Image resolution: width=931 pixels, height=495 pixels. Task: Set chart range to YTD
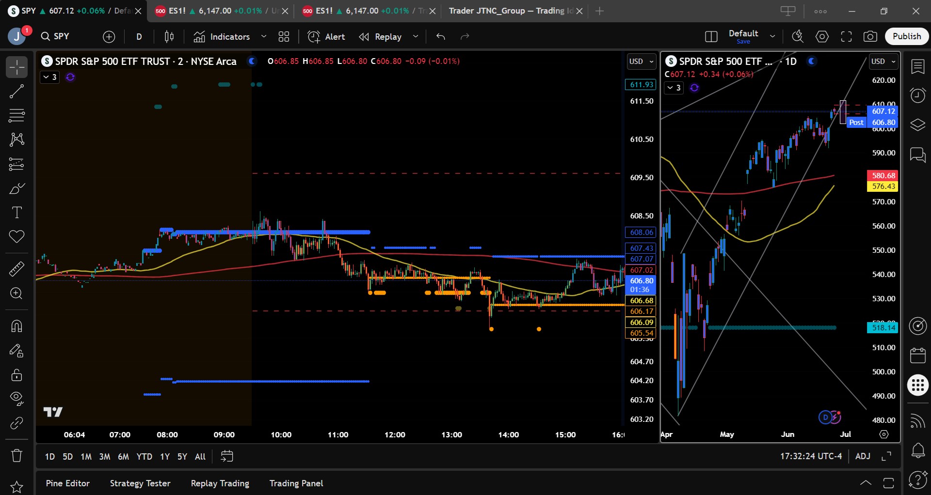144,456
